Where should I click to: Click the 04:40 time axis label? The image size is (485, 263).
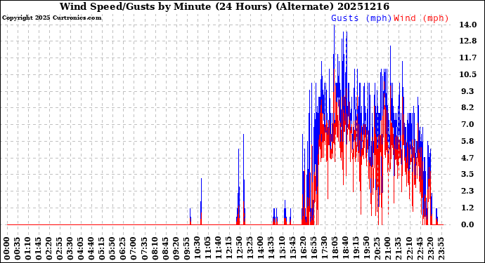click(91, 249)
